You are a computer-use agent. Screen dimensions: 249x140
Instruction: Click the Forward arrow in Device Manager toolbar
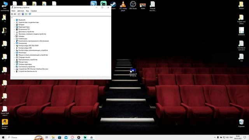point(15,14)
